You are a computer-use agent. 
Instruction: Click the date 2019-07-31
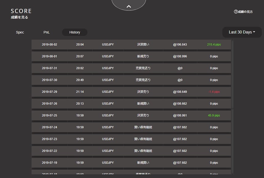(x=50, y=68)
